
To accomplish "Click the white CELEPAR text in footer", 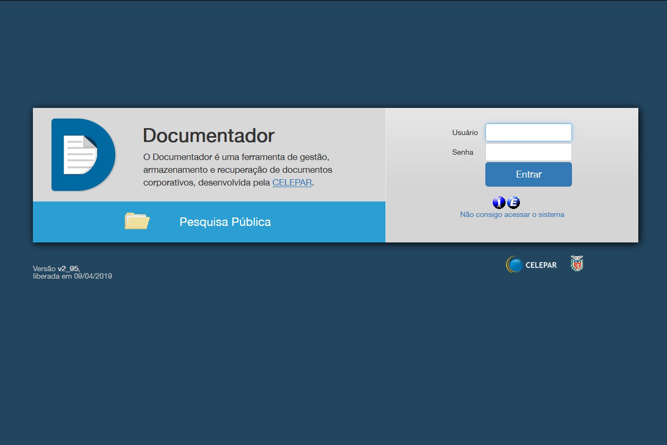I will point(541,265).
